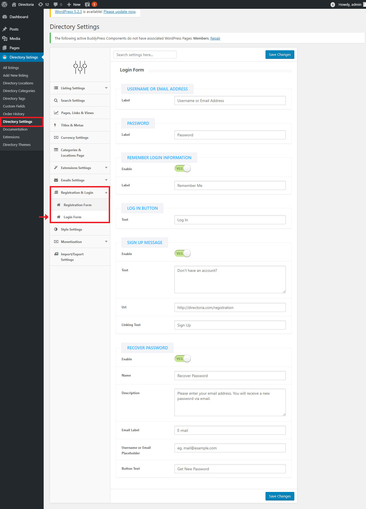Expand the Emails Settings section arrow
This screenshot has height=509, width=366.
(x=106, y=180)
